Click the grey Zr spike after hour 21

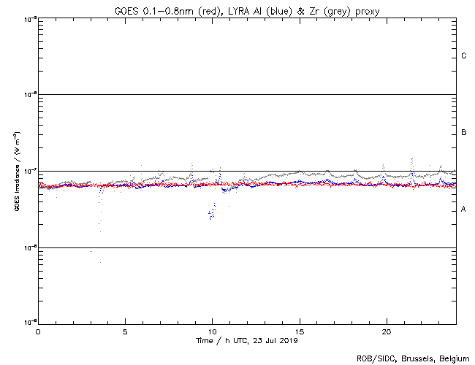point(412,162)
